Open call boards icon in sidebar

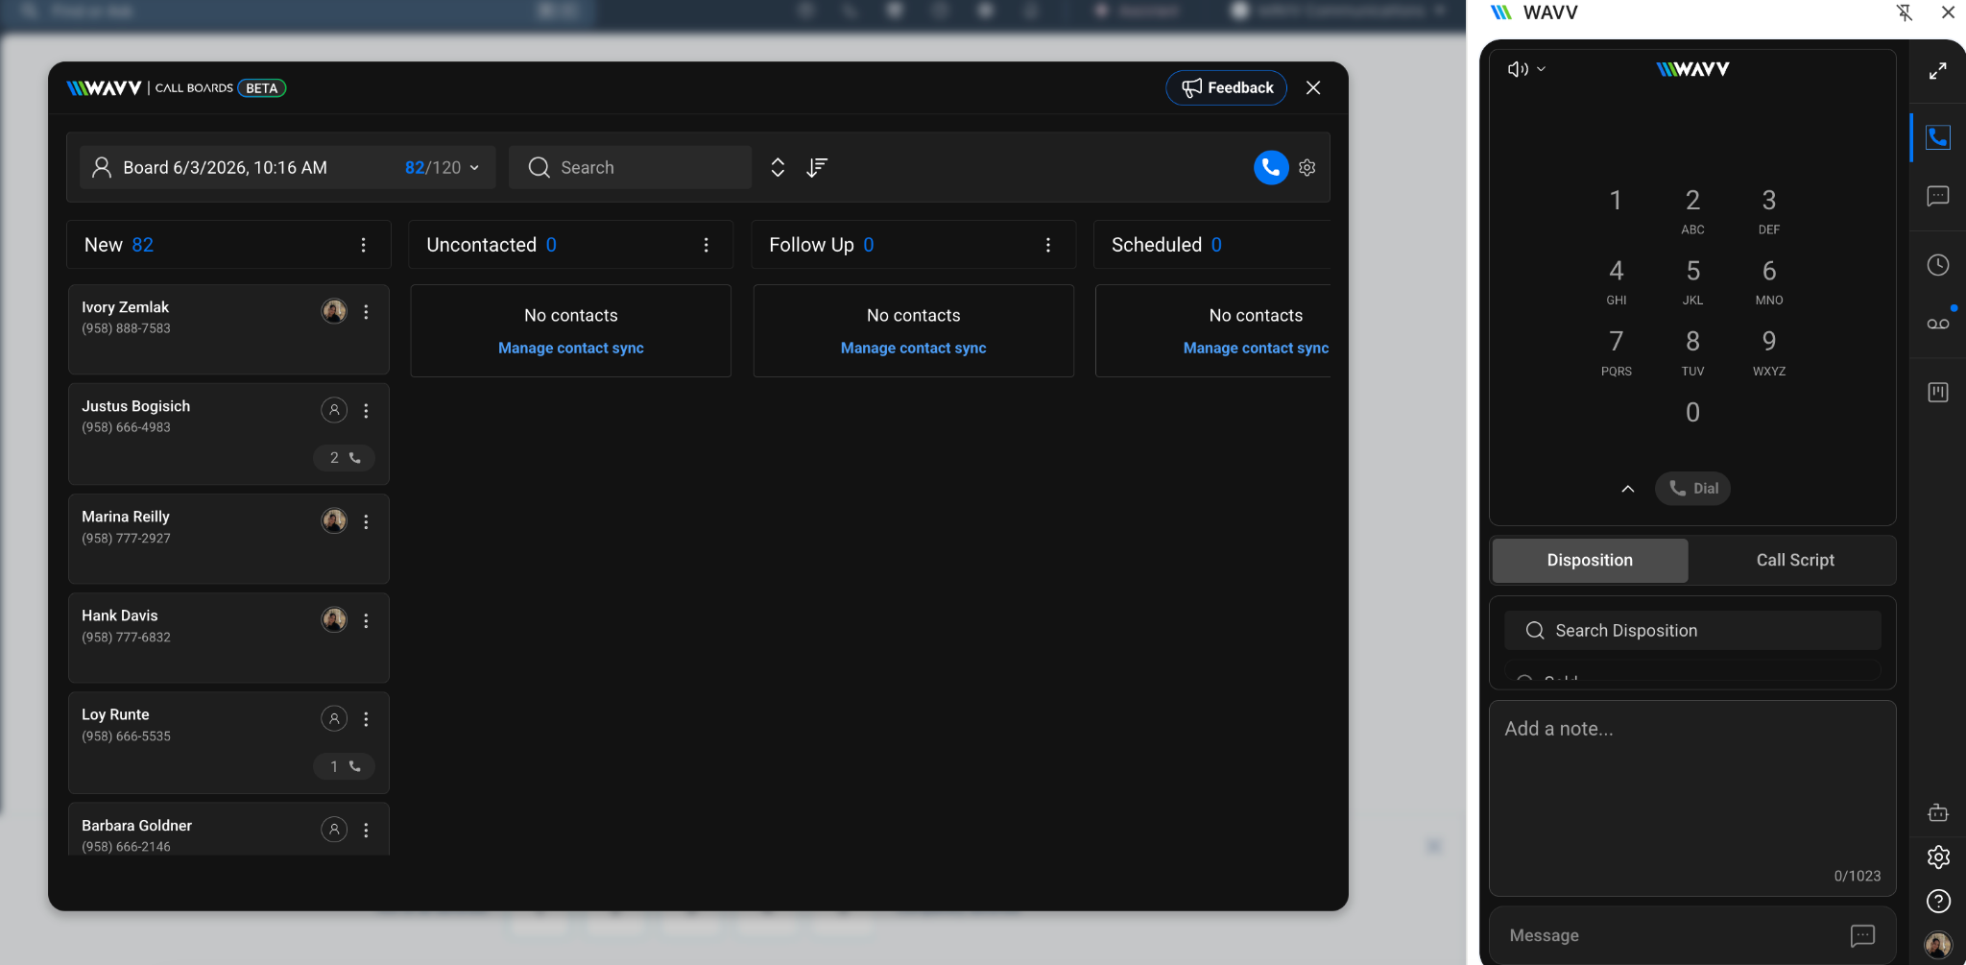pyautogui.click(x=1938, y=392)
